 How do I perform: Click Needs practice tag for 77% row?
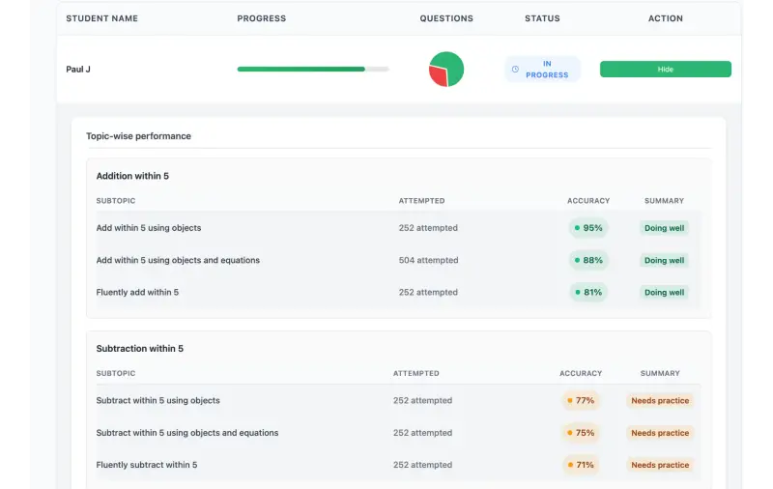pos(660,400)
